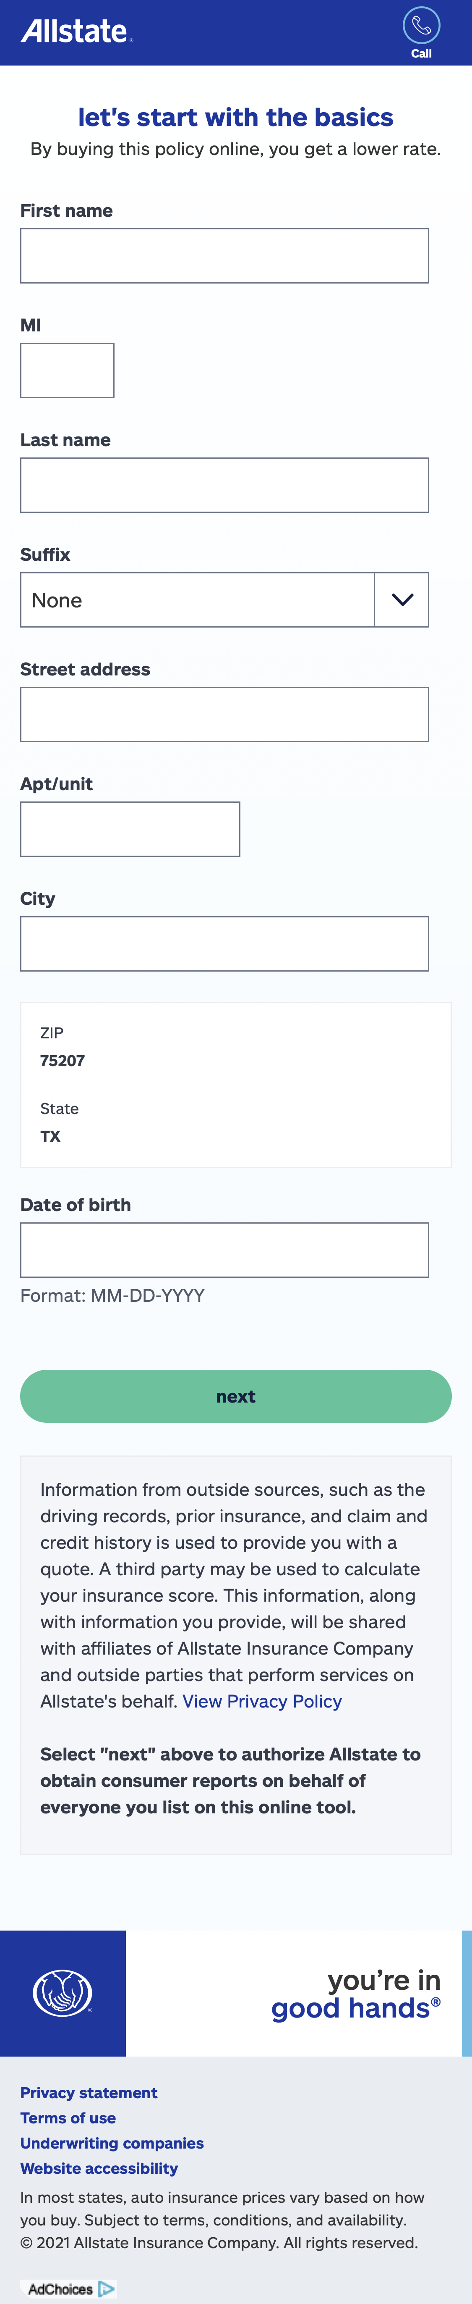Open Underwriting companies link

112,2143
